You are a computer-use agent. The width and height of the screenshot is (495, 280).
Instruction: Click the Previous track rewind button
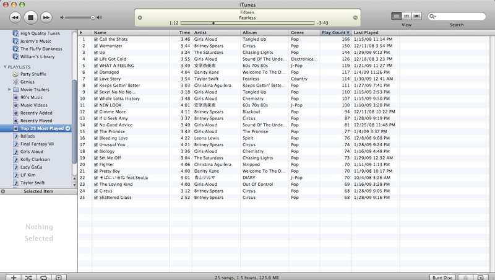(16, 17)
